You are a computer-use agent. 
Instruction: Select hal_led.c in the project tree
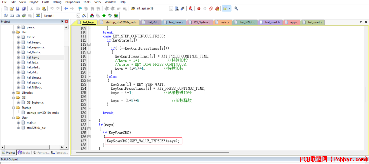click(32, 62)
